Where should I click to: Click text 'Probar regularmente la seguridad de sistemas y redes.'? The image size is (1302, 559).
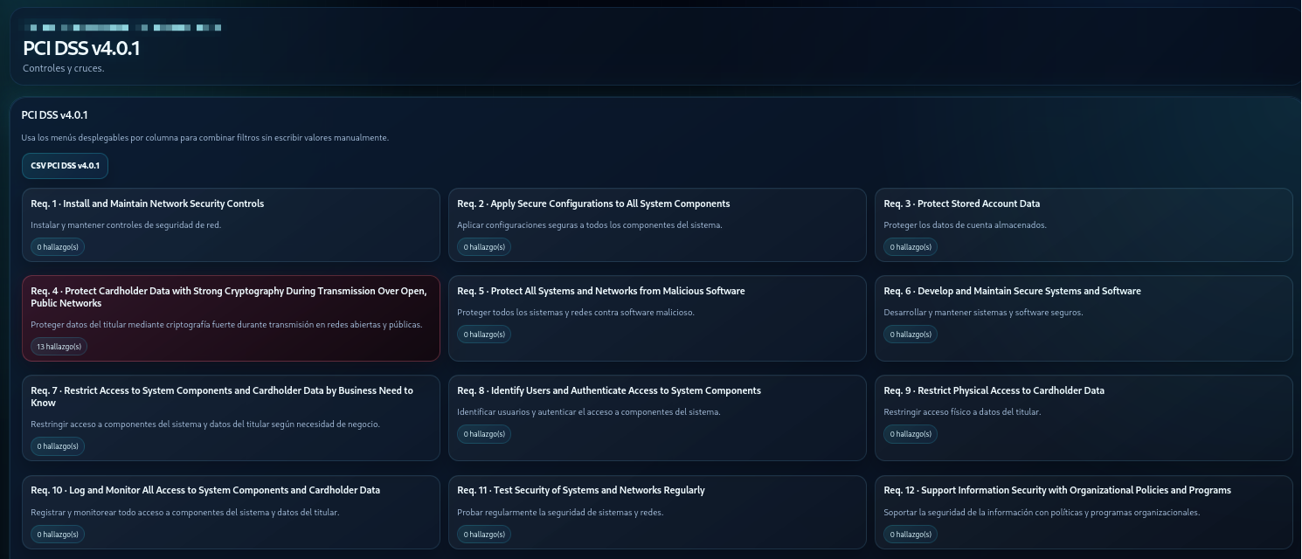[x=561, y=513]
